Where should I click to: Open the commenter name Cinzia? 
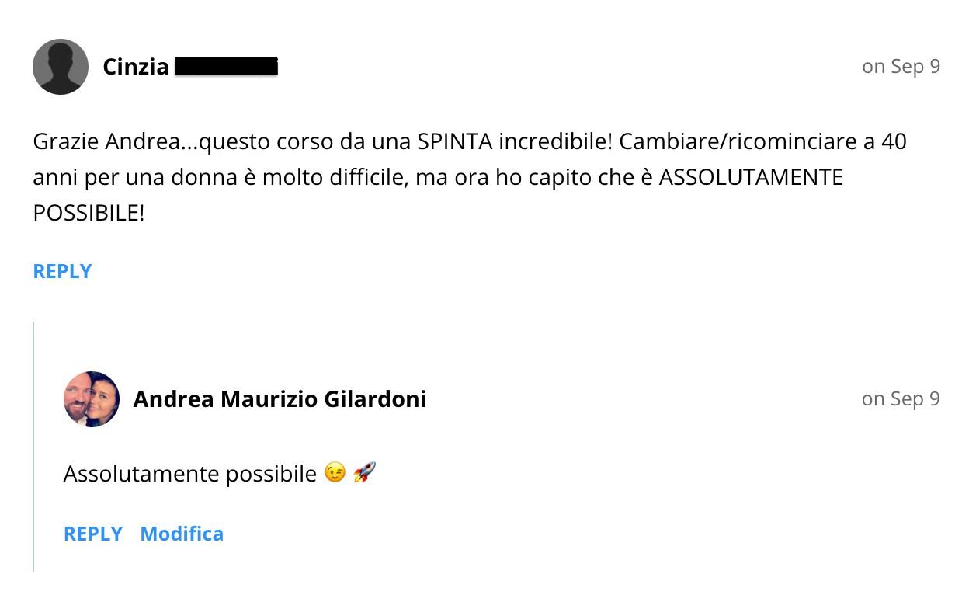pos(136,67)
